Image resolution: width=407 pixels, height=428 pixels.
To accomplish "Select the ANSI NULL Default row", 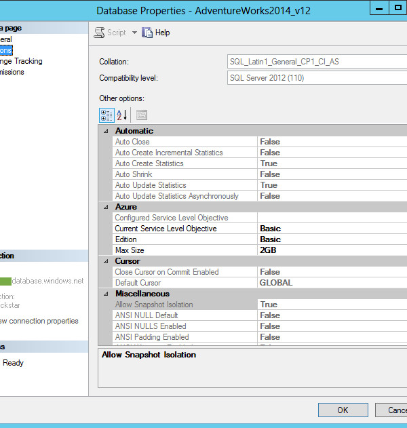I will [260, 315].
